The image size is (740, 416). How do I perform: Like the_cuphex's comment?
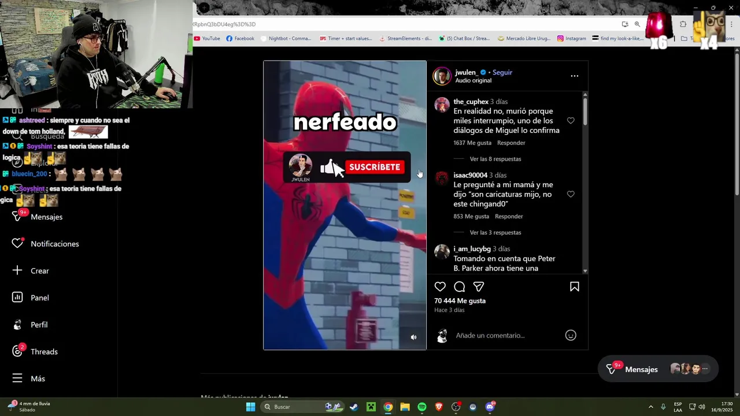pyautogui.click(x=571, y=121)
